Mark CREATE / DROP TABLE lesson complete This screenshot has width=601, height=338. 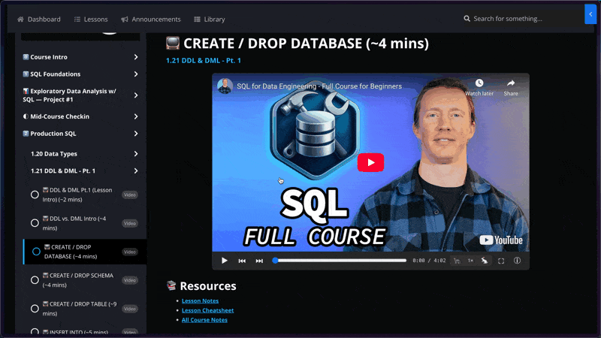point(35,309)
